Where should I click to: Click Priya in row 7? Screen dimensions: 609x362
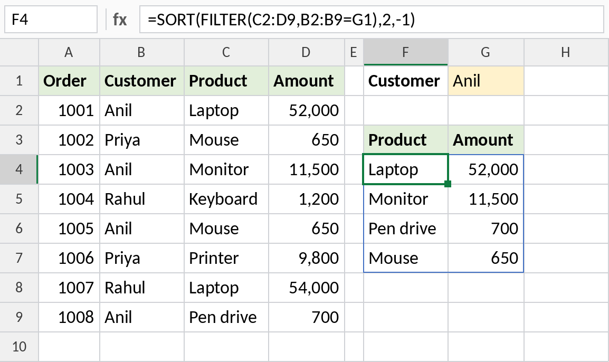click(x=142, y=258)
